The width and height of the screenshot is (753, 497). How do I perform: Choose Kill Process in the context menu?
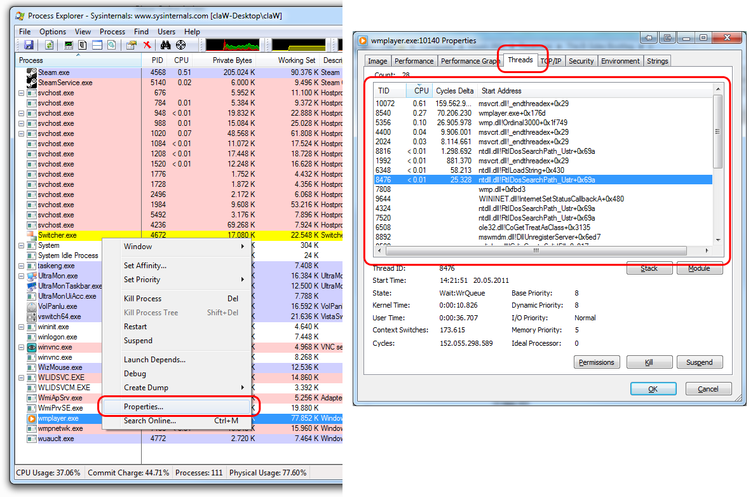tap(177, 299)
